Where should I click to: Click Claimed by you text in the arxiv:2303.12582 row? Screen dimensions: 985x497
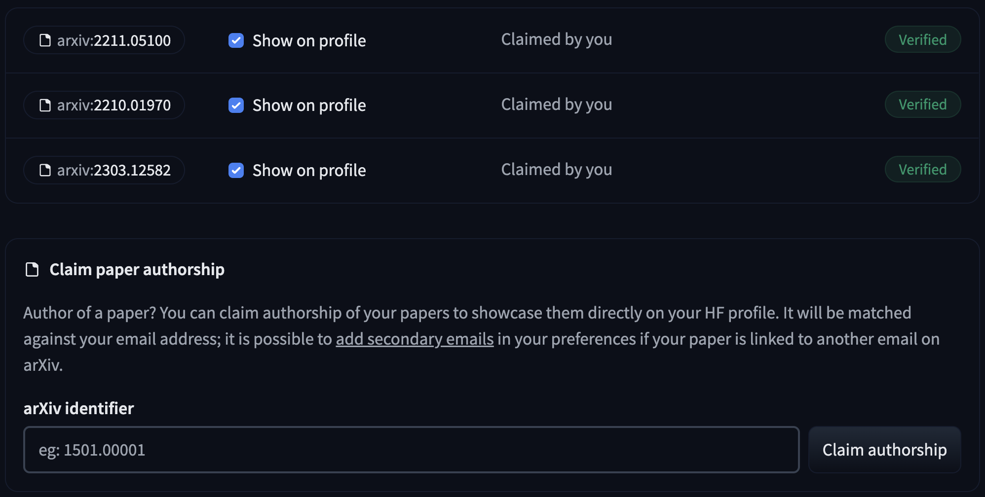pos(556,170)
